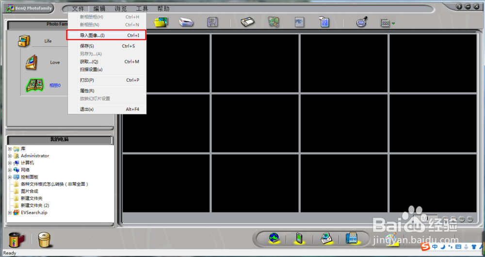The width and height of the screenshot is (485, 257).
Task: Click the thumbnail grid view toolbar icon
Action: (x=385, y=23)
